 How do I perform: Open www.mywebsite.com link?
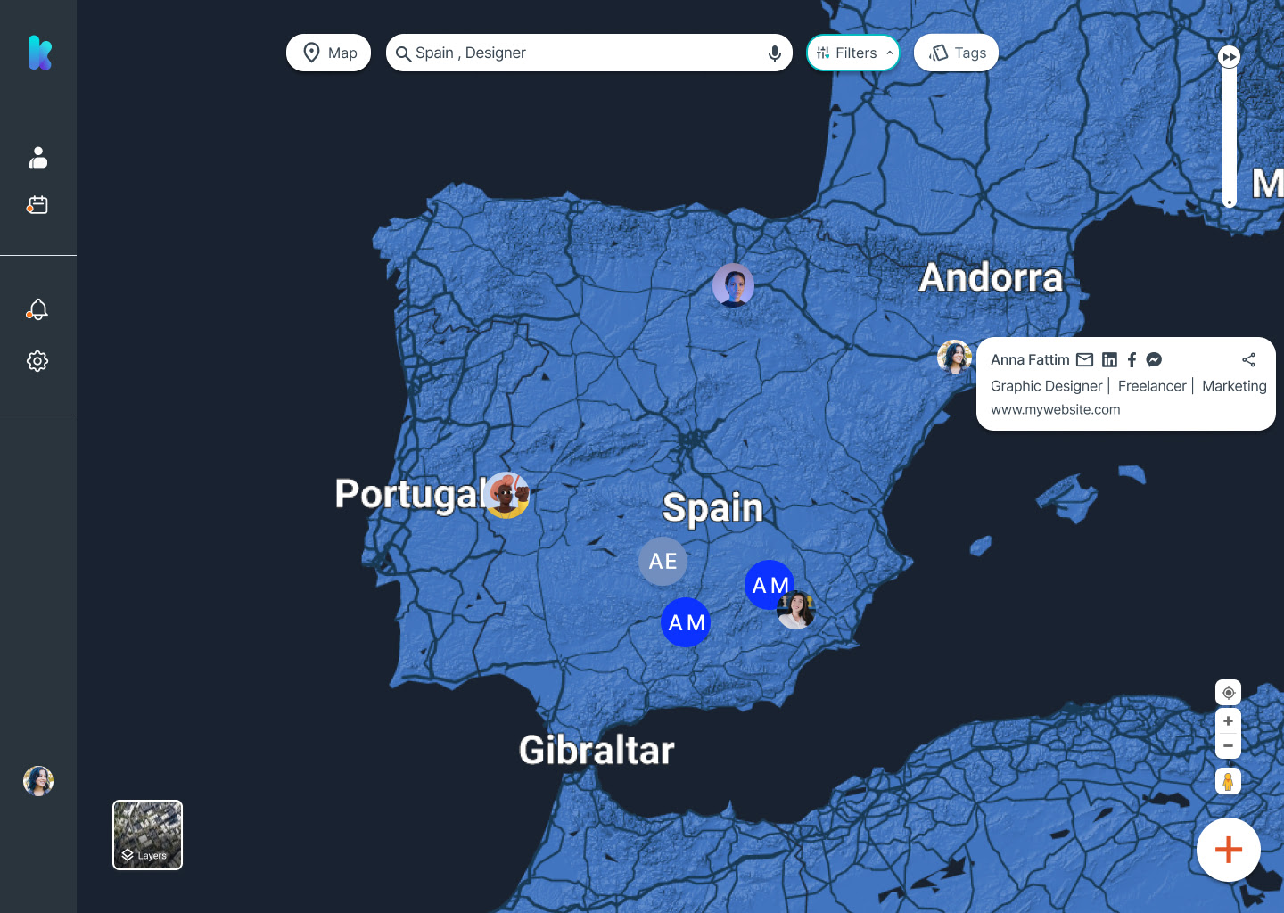1056,409
